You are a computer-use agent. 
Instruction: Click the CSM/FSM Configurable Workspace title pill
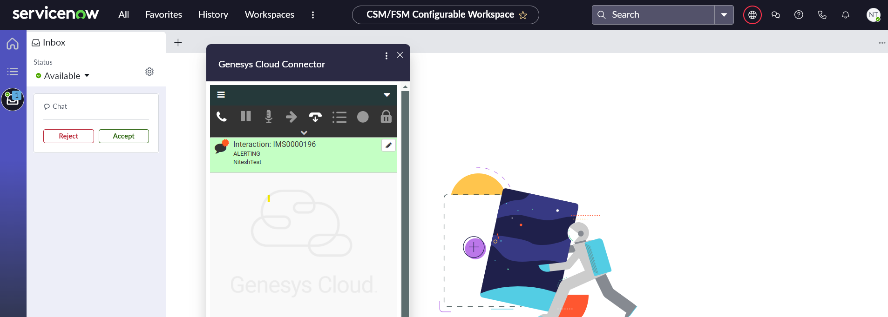coord(445,15)
